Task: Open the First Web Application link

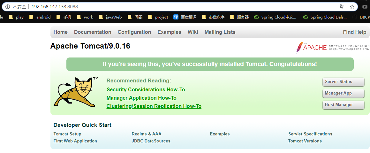Action: click(x=75, y=141)
